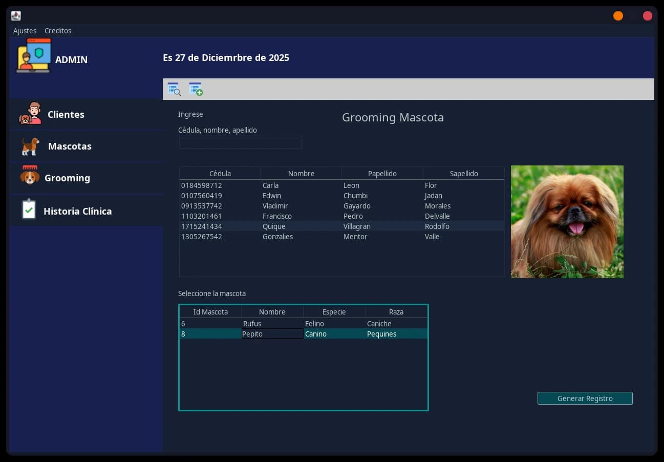Click the app icon in title bar

[16, 16]
